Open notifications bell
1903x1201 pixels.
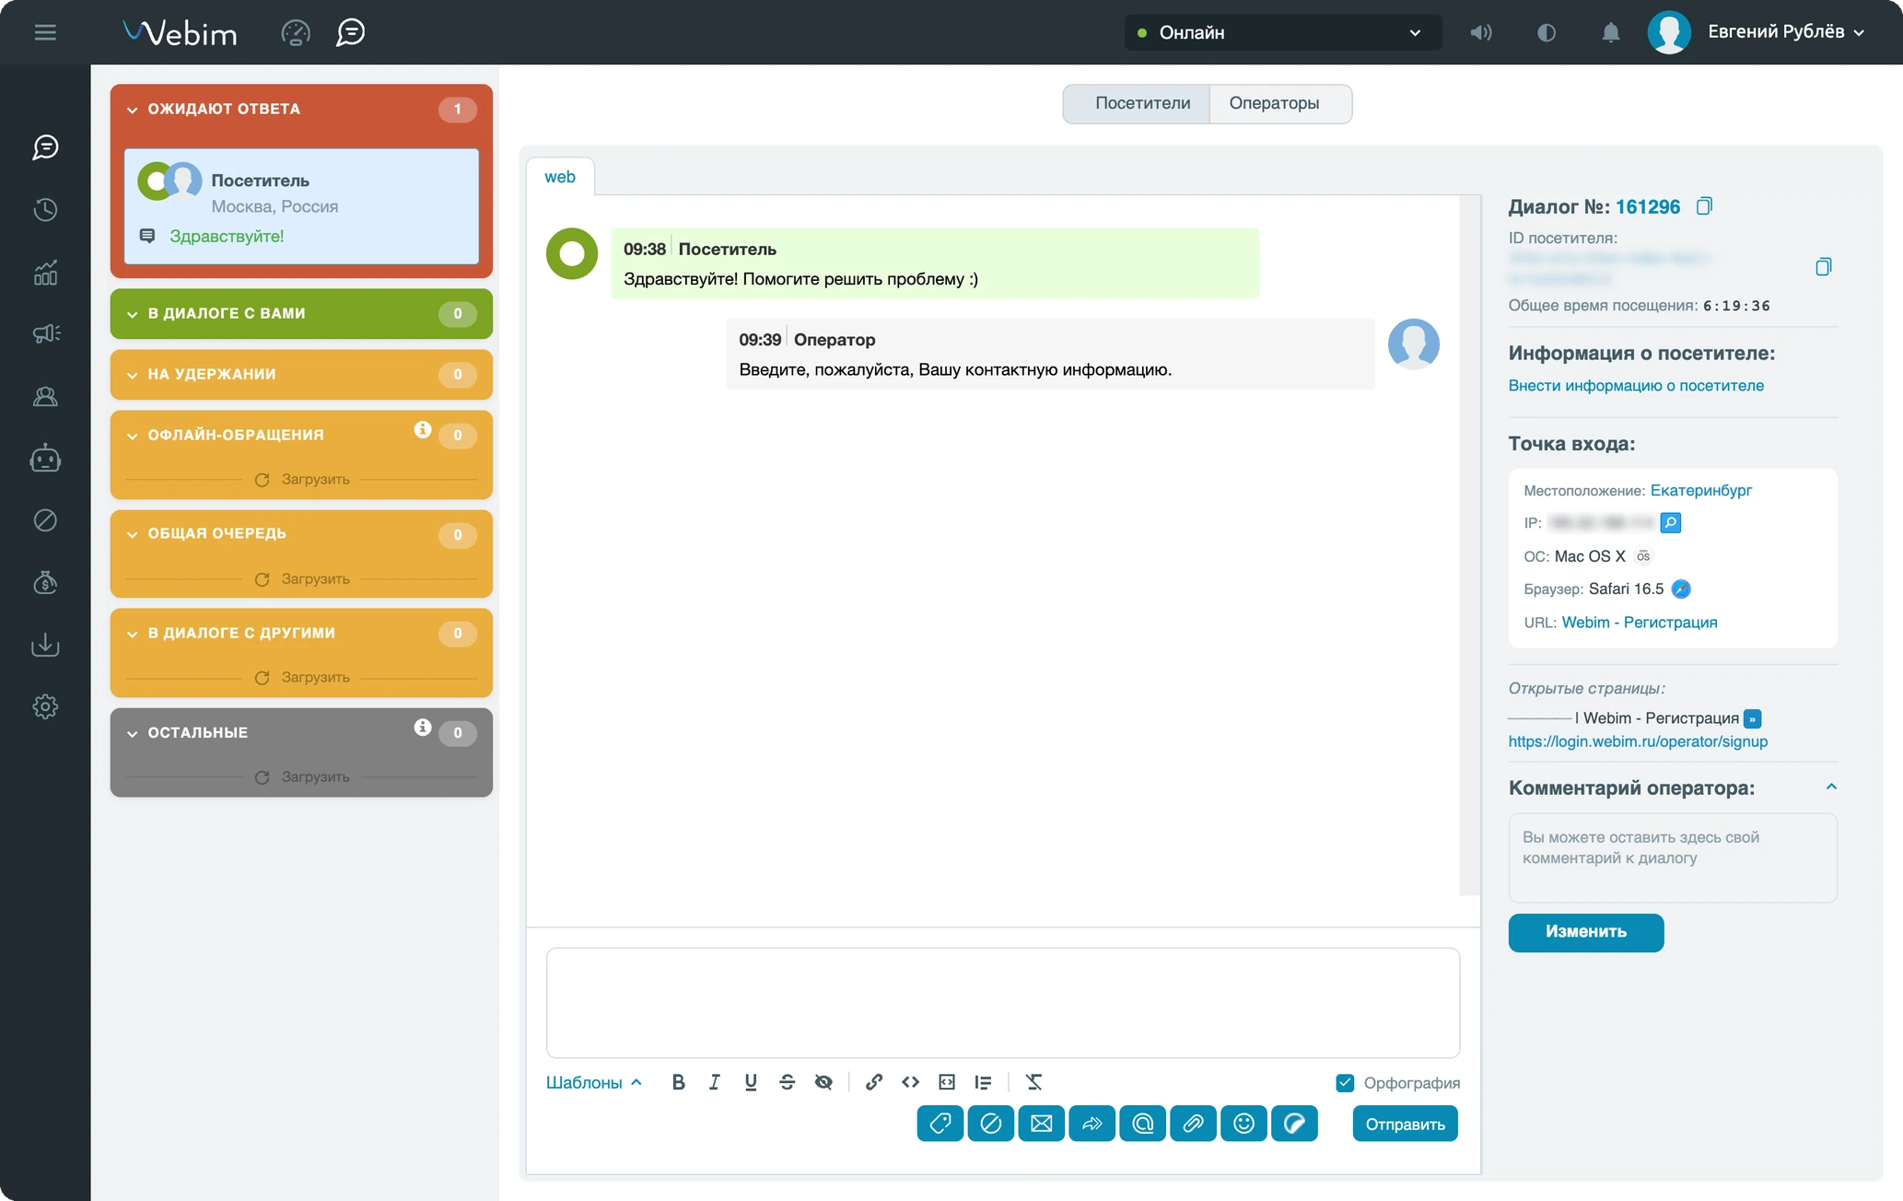tap(1610, 32)
